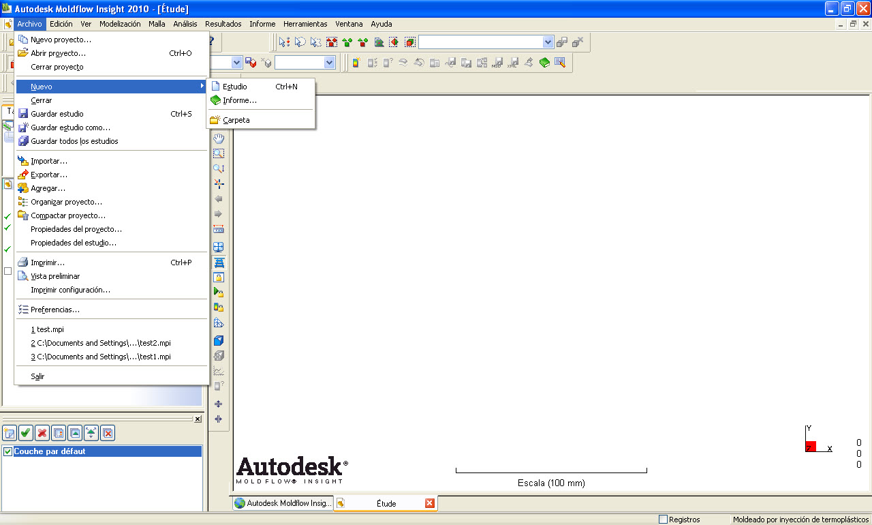The width and height of the screenshot is (872, 525).
Task: Switch to the Étude tab
Action: pos(386,503)
